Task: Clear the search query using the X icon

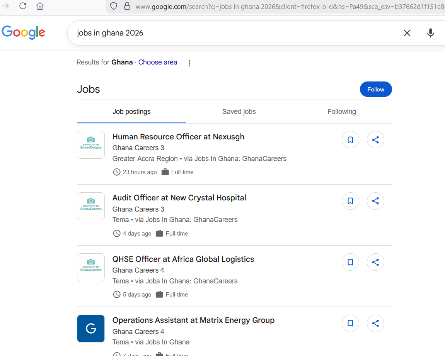Action: coord(407,33)
